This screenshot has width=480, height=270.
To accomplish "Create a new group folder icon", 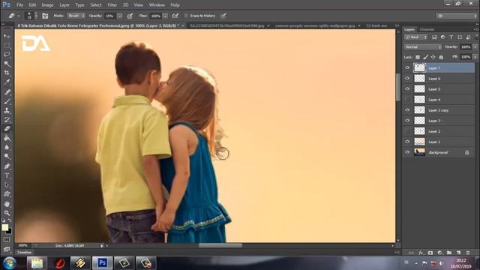I will [449, 253].
